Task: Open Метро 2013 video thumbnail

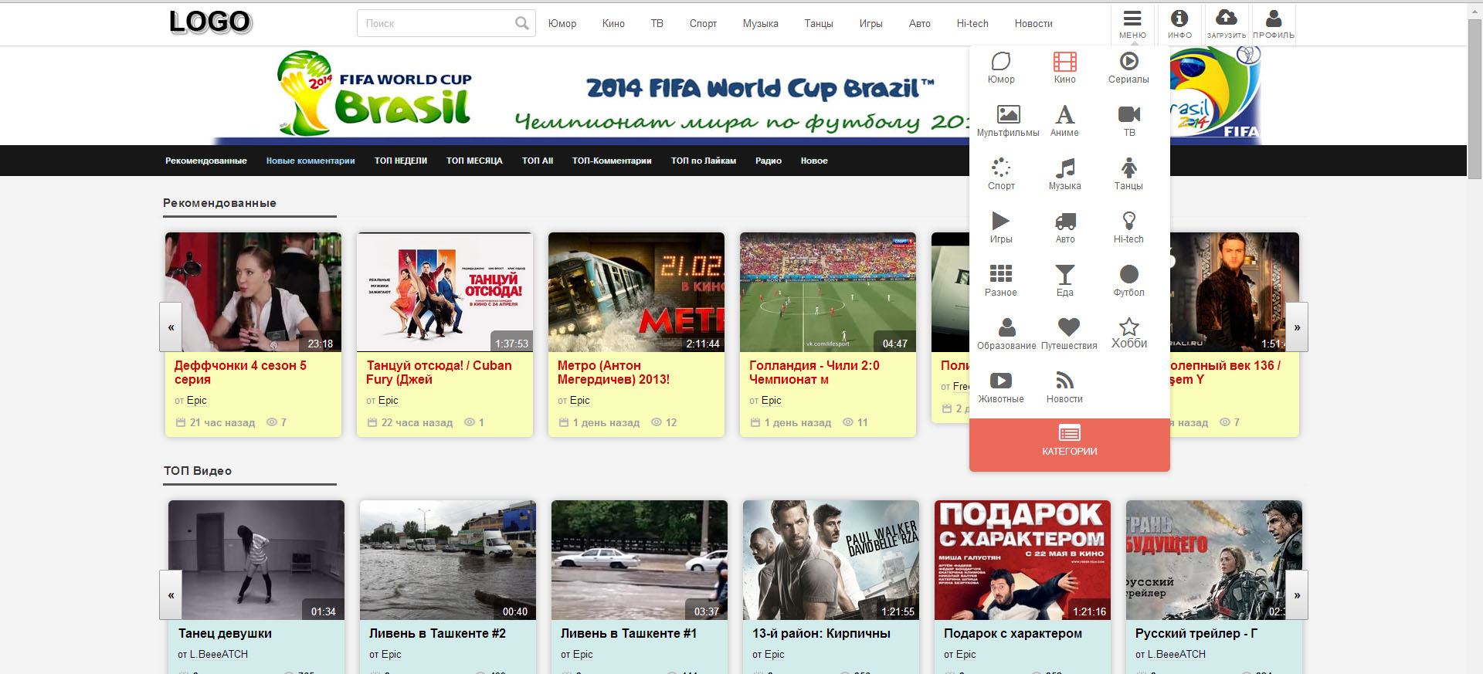Action: pyautogui.click(x=636, y=292)
